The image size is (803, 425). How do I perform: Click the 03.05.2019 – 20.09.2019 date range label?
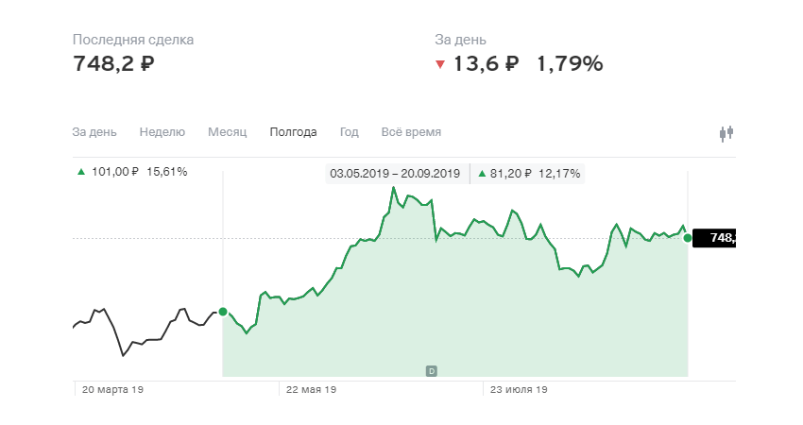395,174
